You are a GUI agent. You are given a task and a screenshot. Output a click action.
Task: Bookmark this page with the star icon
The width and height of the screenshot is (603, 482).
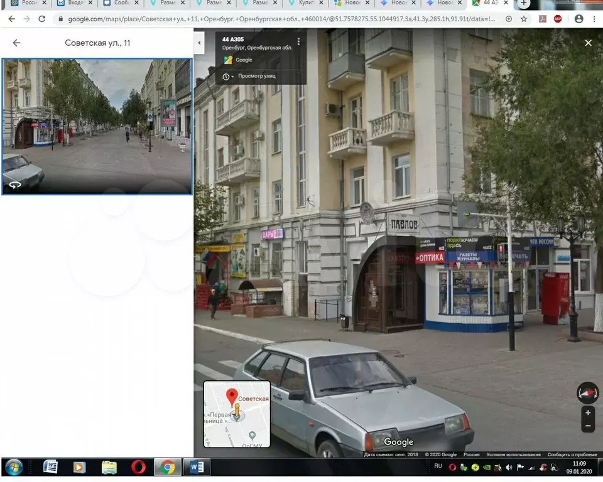pos(524,19)
